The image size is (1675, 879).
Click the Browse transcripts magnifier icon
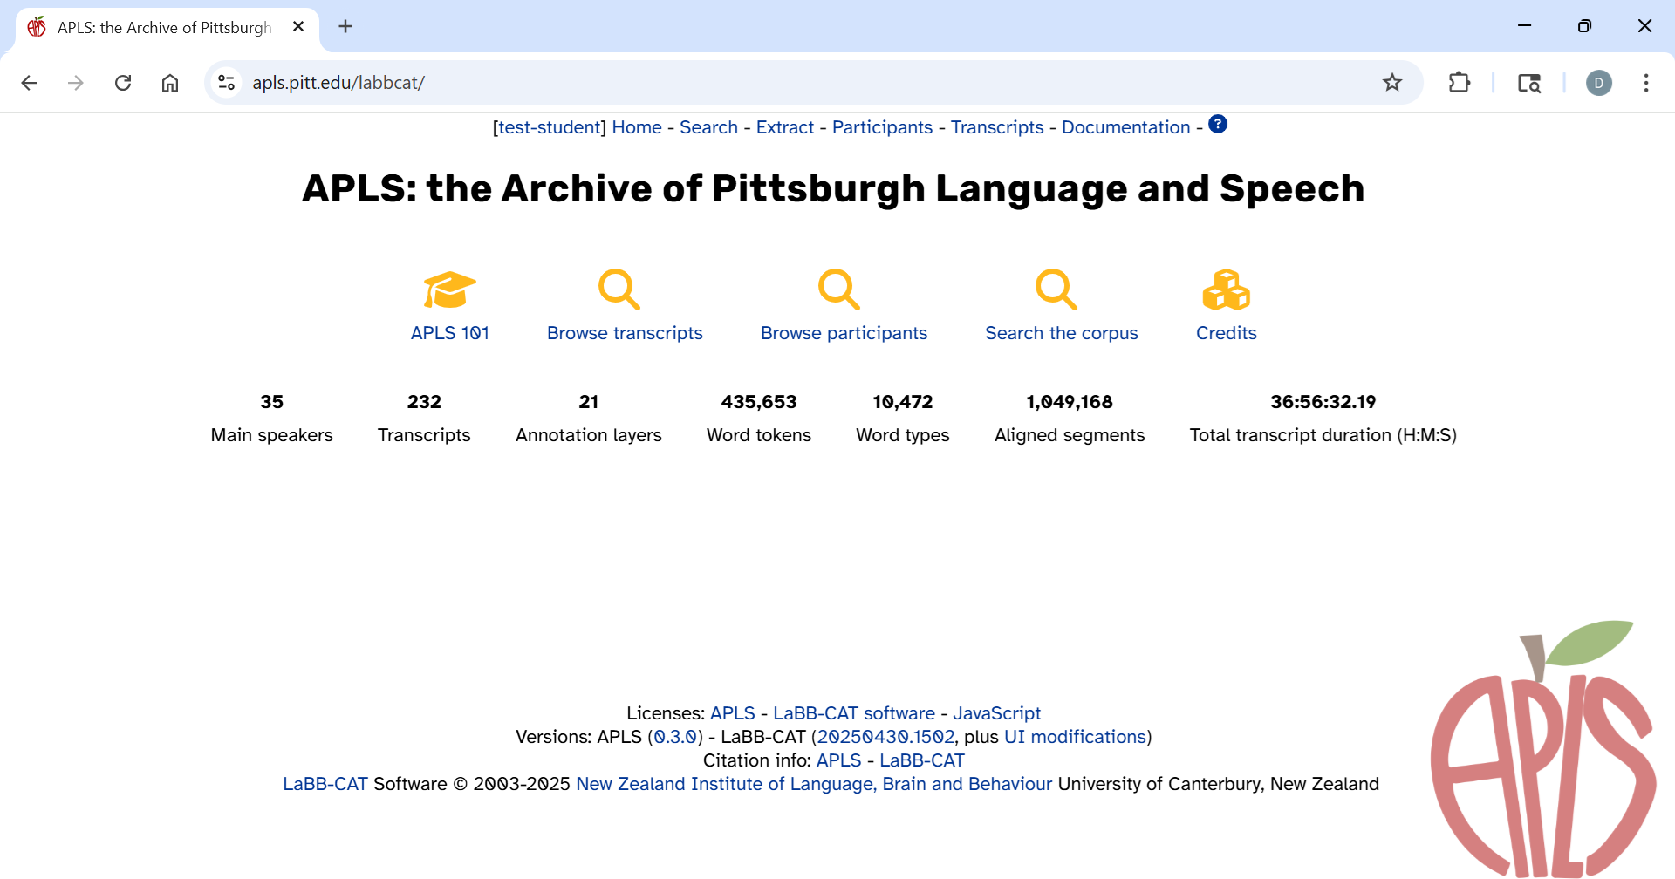(619, 290)
